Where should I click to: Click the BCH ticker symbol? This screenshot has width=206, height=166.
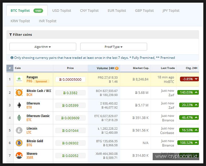(29, 95)
